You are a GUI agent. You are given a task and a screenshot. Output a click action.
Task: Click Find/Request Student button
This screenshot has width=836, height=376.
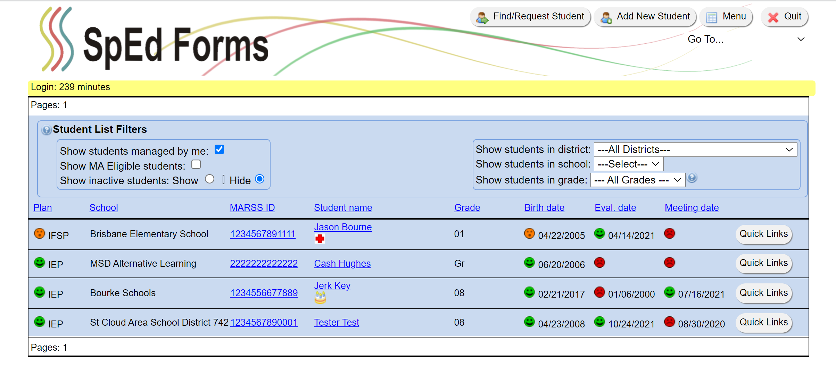pos(530,17)
